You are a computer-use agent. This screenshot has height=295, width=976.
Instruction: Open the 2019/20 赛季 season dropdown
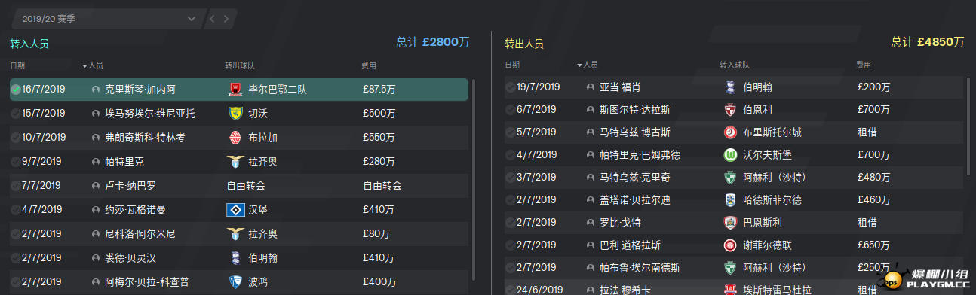106,18
